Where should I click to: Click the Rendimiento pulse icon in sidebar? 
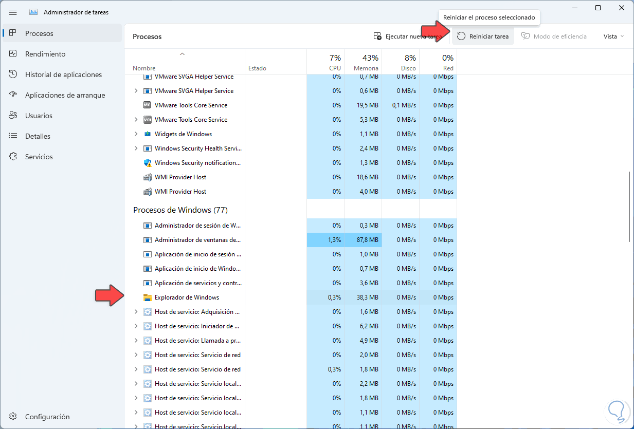(13, 54)
